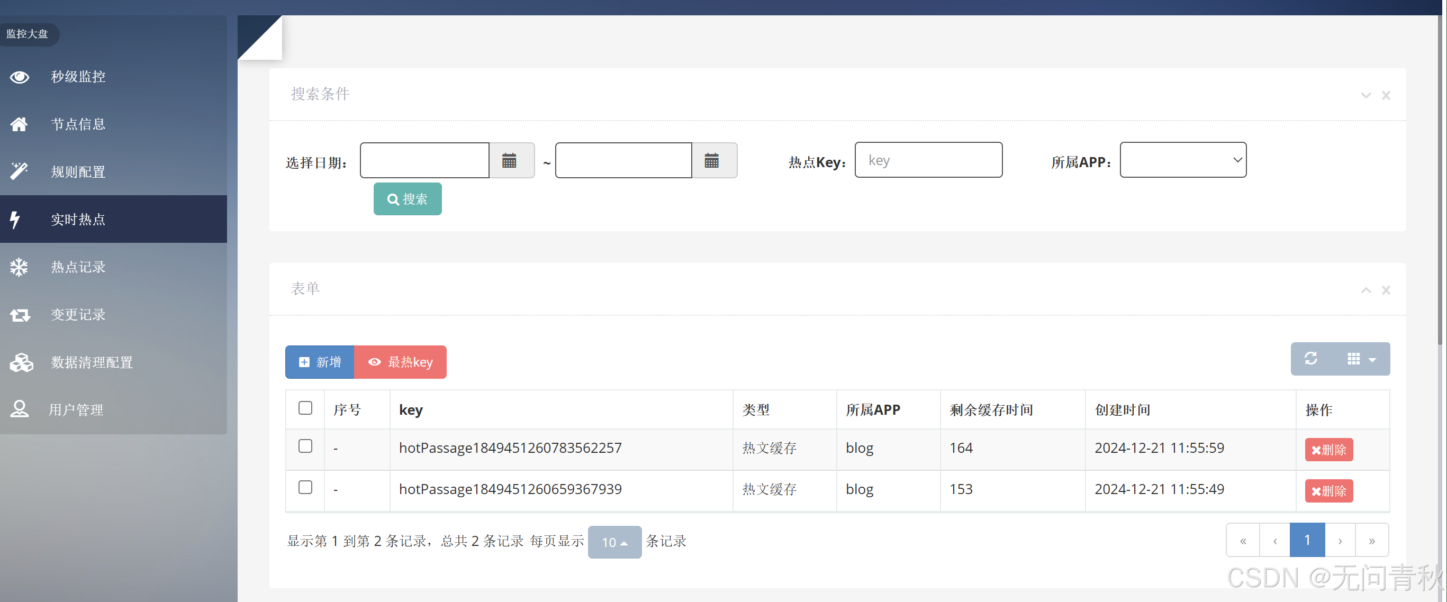This screenshot has width=1447, height=602.
Task: Click the cubes icon for 数据清理配置
Action: [21, 363]
